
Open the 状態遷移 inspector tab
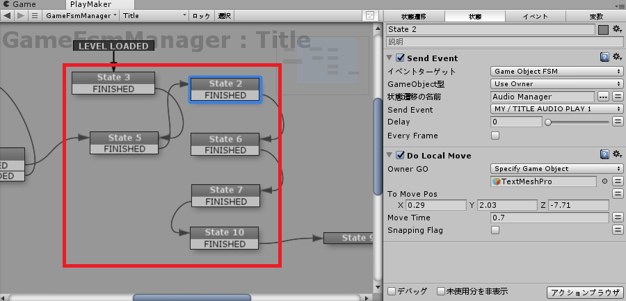pyautogui.click(x=414, y=17)
